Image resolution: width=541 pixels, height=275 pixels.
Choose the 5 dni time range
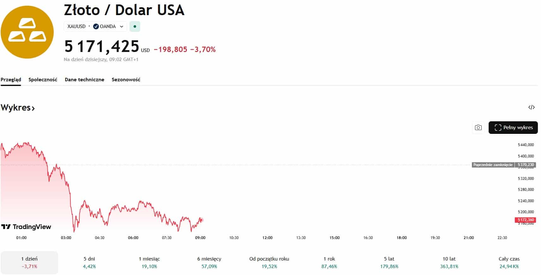(89, 262)
